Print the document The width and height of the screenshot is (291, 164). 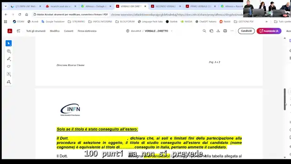coord(225,31)
